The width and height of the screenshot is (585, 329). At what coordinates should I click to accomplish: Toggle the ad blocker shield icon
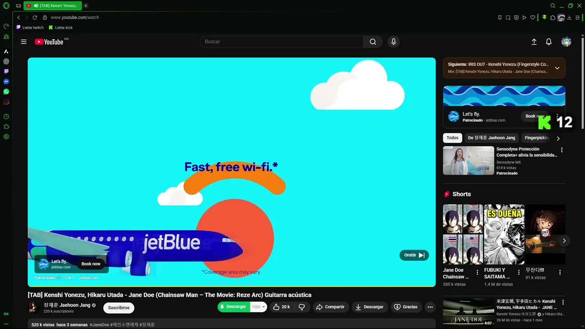point(516,17)
